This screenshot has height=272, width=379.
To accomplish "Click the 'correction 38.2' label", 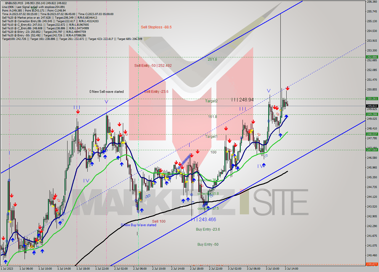I will [208, 180].
